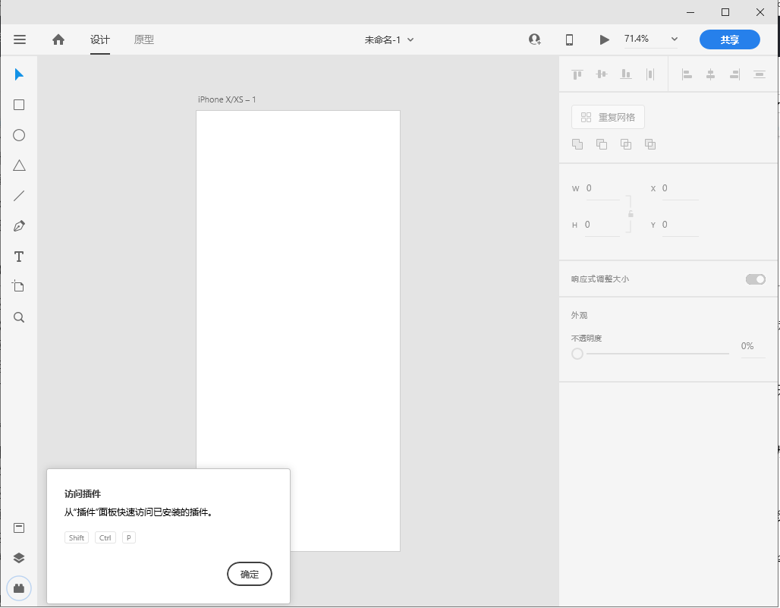Open the Assets panel icon
Screen dimensions: 780x608
[19, 528]
